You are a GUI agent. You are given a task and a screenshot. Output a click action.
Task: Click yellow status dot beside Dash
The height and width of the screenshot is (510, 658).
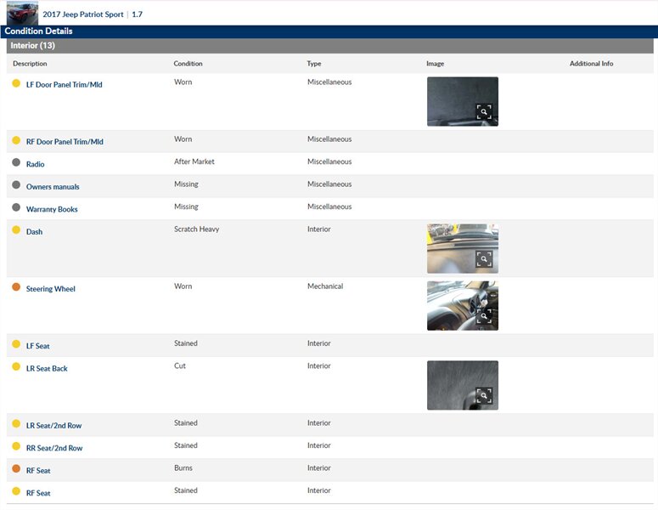[16, 230]
